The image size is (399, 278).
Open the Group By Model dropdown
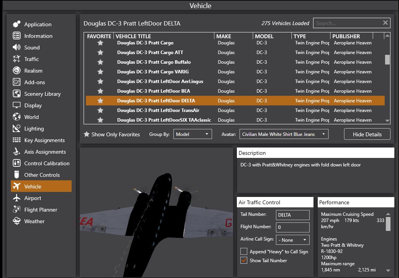coord(192,134)
